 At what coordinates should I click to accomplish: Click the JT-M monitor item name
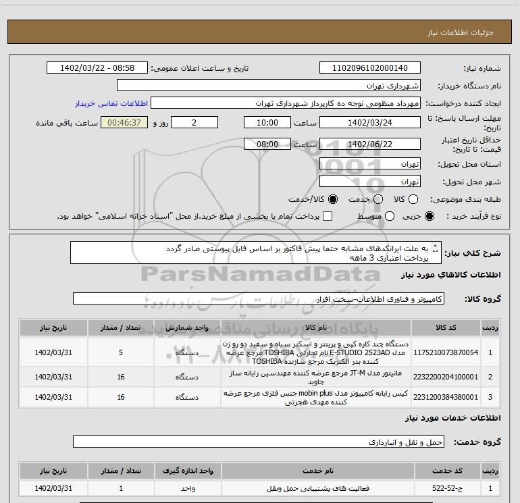316,377
